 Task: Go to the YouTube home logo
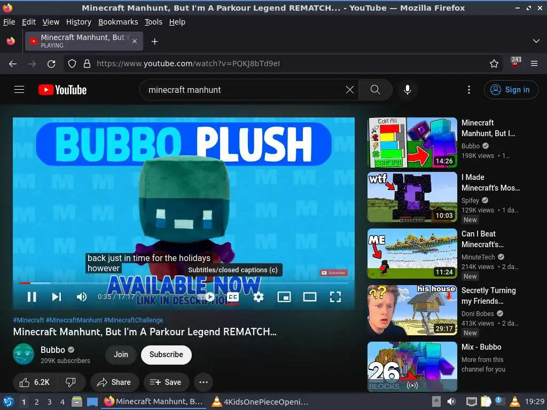62,90
